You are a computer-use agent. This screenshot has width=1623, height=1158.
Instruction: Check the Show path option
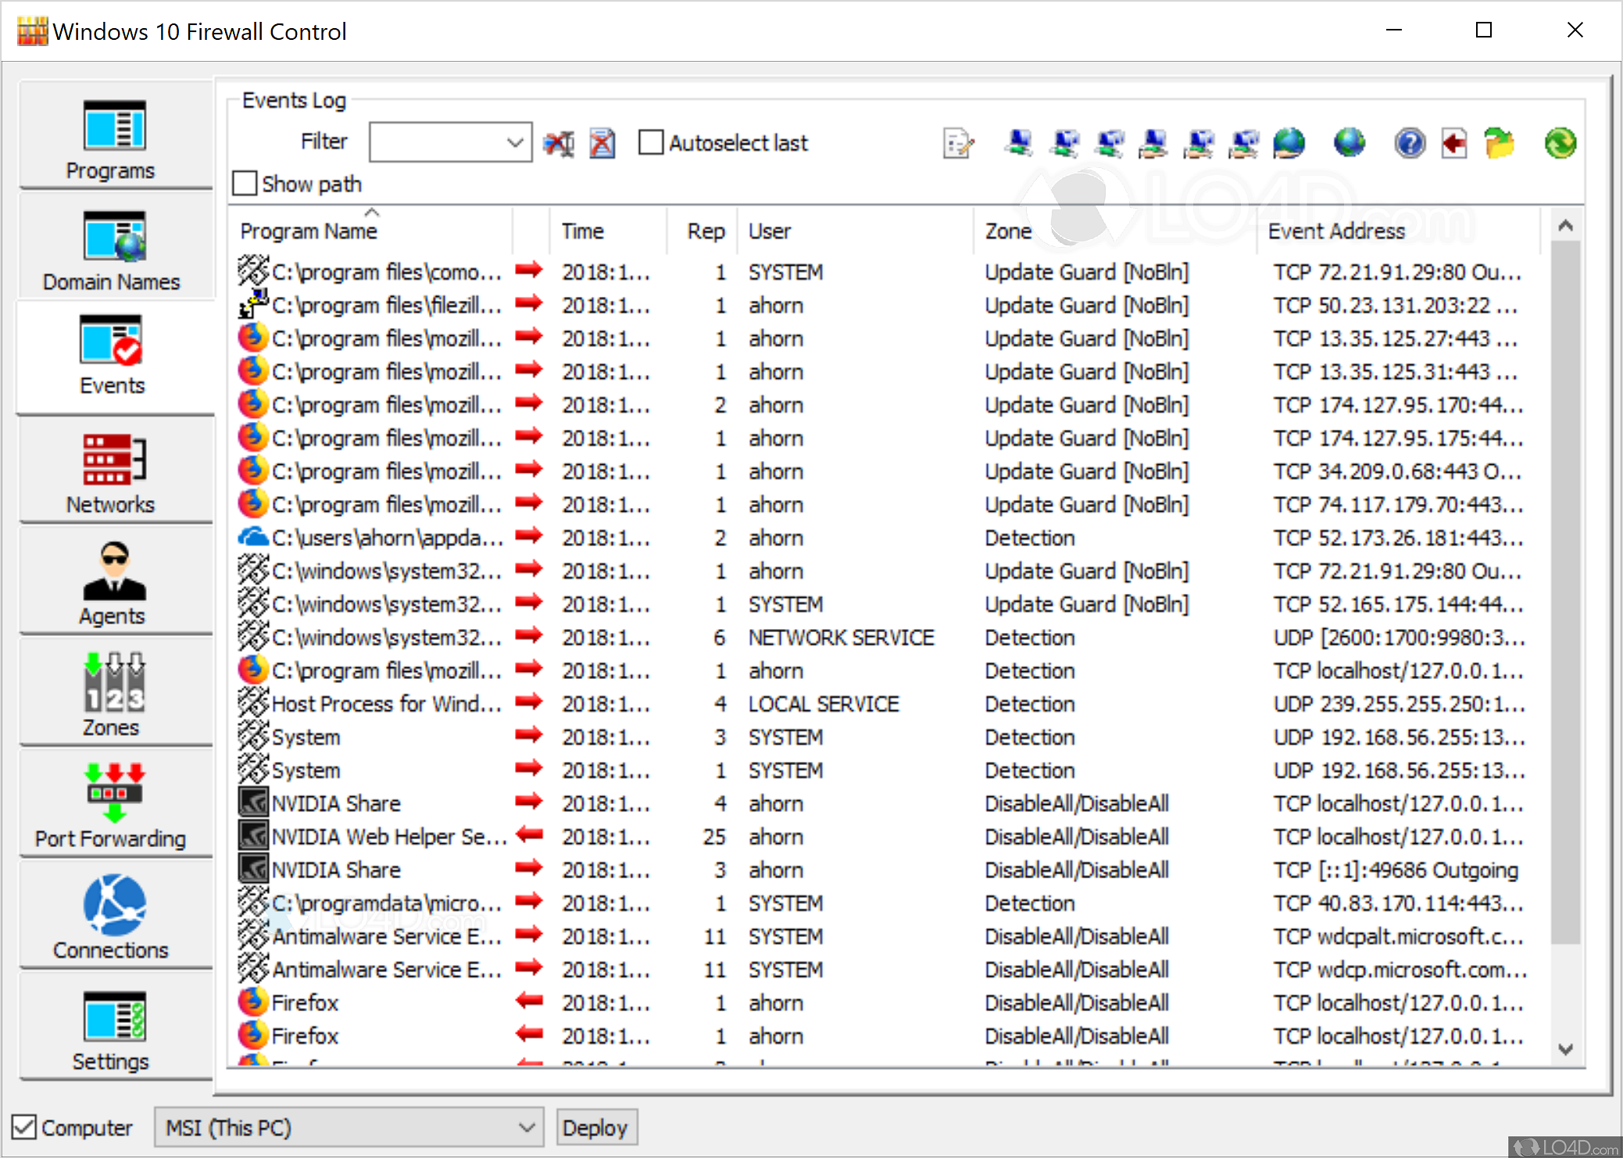pyautogui.click(x=245, y=183)
